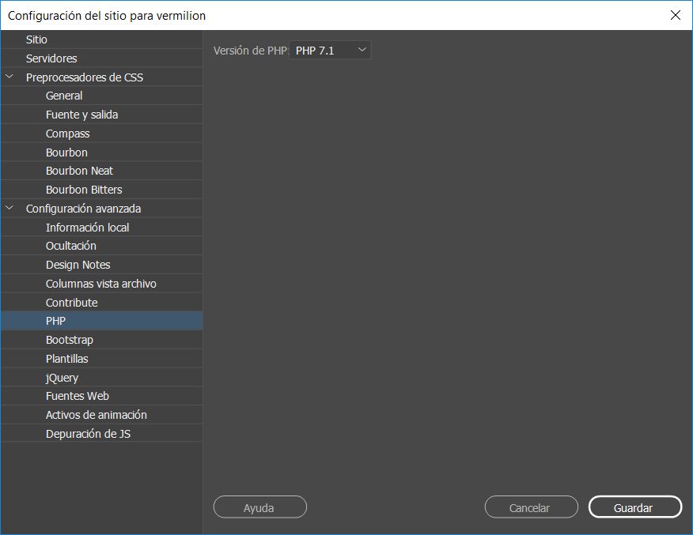This screenshot has width=693, height=535.
Task: Select Bourbon Neat configuration
Action: point(81,170)
